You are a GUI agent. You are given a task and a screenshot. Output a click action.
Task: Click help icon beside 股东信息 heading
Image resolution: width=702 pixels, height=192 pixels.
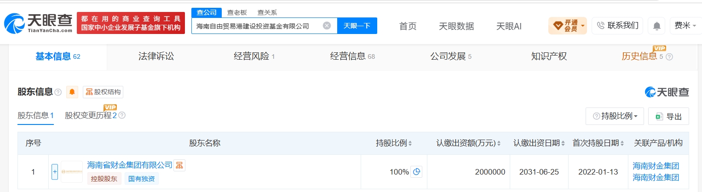58,92
